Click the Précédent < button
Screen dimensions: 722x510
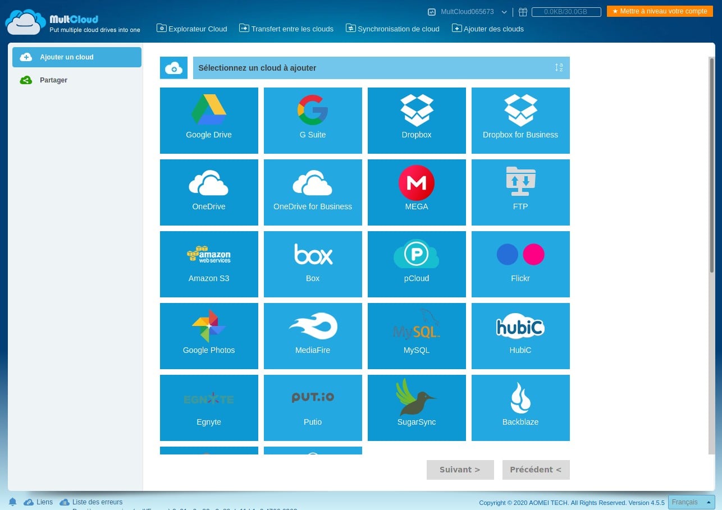pos(536,470)
